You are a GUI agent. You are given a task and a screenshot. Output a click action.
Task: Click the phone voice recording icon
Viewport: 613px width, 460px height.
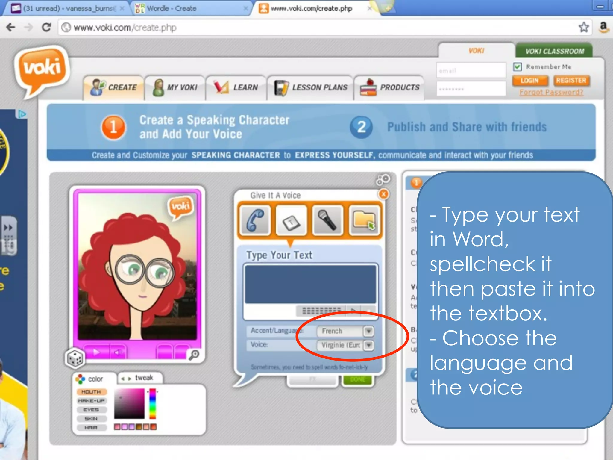255,220
